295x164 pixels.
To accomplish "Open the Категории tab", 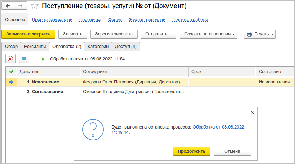I will [98, 47].
